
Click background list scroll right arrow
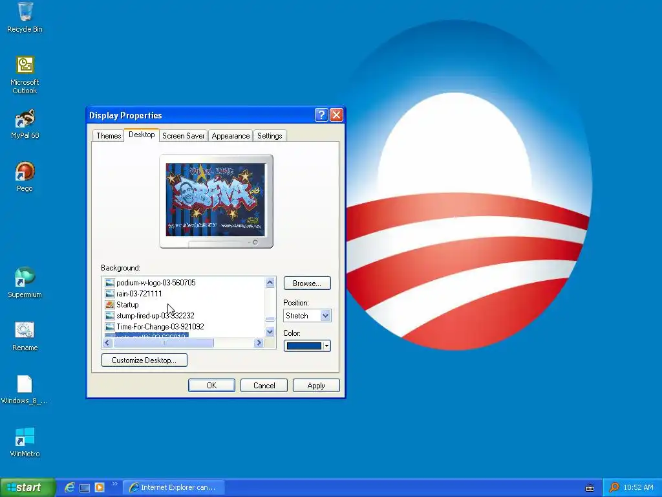(x=259, y=343)
